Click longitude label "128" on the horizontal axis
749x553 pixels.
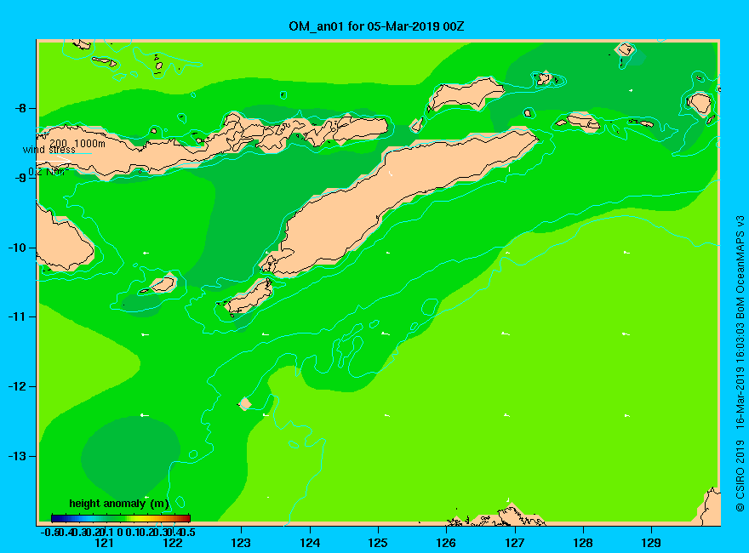point(583,543)
